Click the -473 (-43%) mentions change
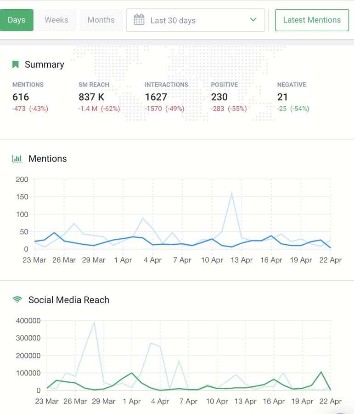 (30, 109)
